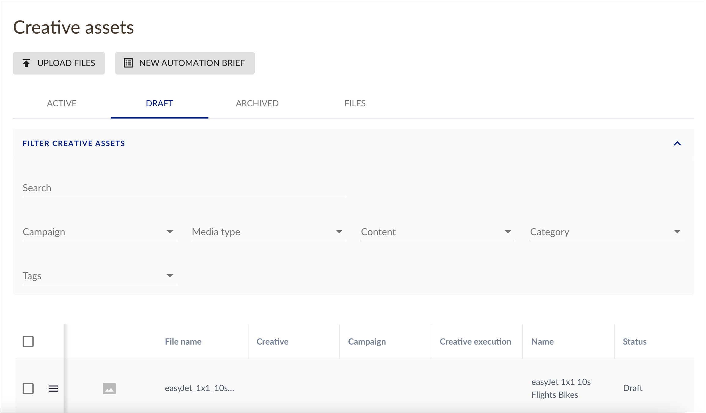Tick the select-all header checkbox
The width and height of the screenshot is (706, 413).
(28, 342)
